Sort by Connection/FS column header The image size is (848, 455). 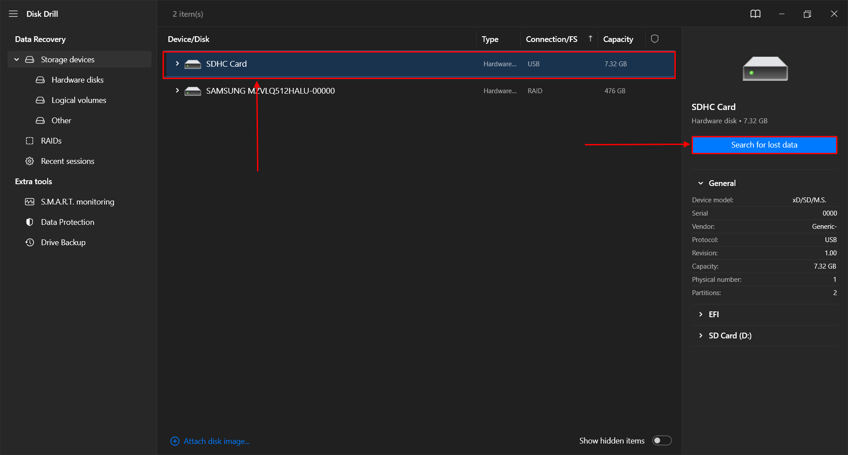pyautogui.click(x=552, y=39)
